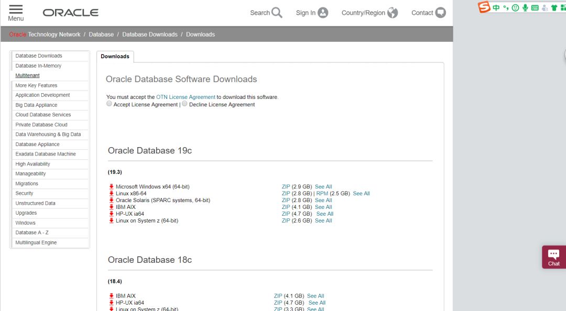Download ZIP (4.7 GB) for HP-UX ia64 19c
The image size is (566, 311).
286,214
